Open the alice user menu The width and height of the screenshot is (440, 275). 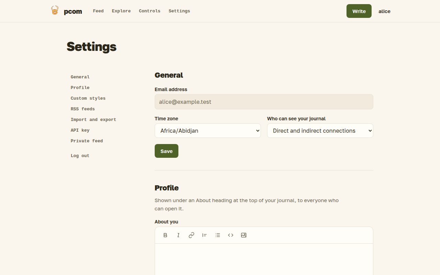(384, 11)
